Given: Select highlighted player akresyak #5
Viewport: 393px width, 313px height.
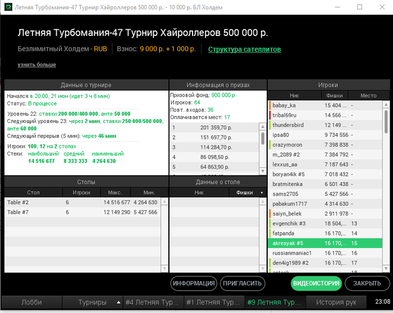Looking at the screenshot, I should point(325,243).
